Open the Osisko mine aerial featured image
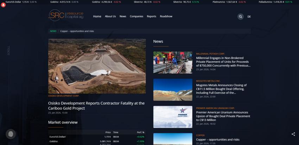This screenshot has width=299, height=145. coord(97,66)
